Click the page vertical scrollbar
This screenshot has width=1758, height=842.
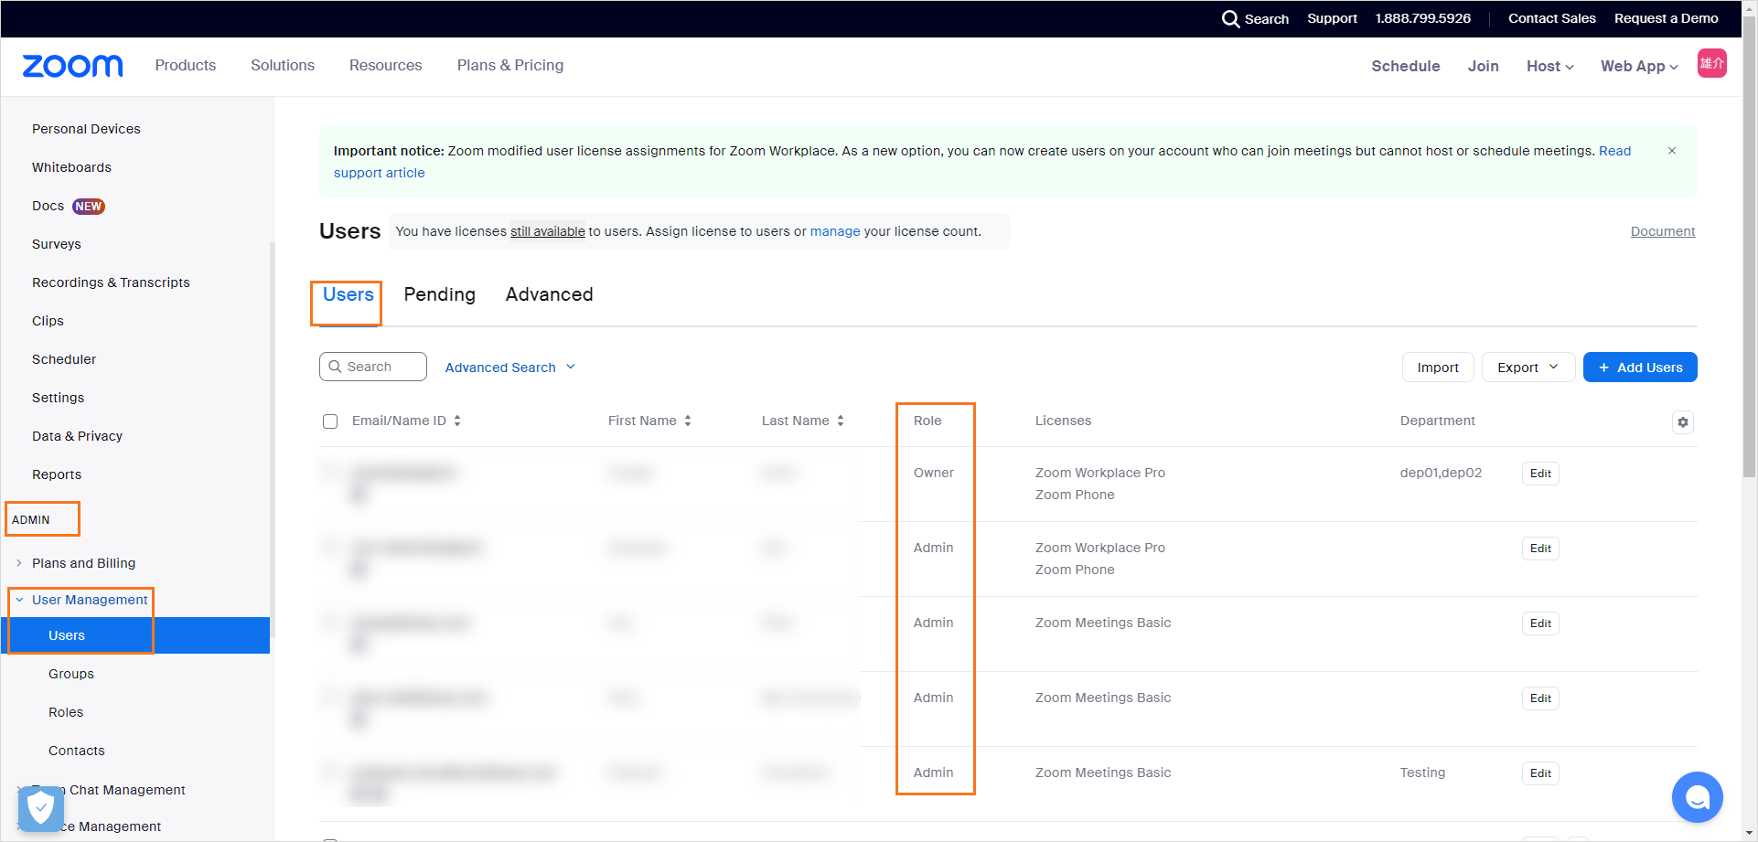[x=1750, y=247]
